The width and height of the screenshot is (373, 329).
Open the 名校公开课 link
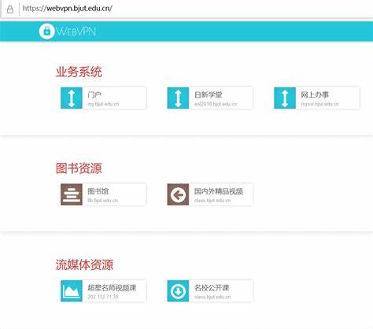212,288
